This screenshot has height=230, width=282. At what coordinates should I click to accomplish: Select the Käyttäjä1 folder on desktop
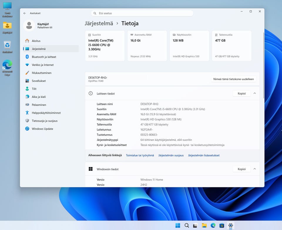pos(7,28)
